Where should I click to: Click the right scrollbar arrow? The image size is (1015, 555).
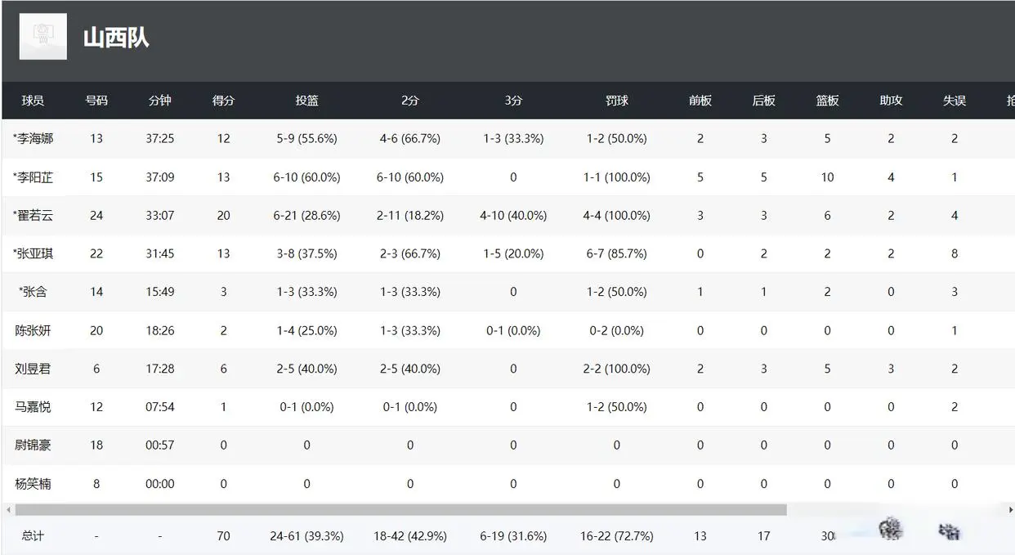(x=1010, y=510)
